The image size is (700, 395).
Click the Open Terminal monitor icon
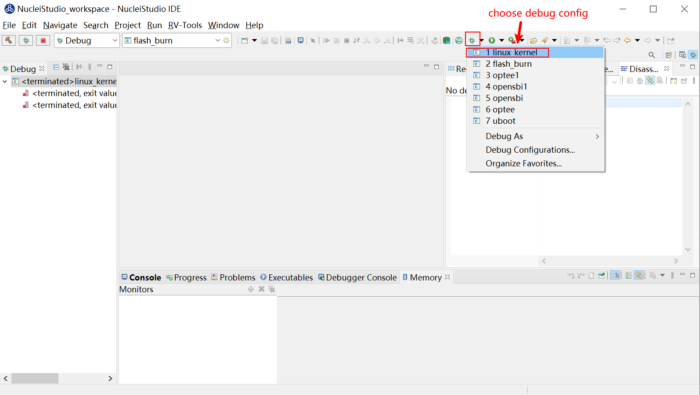[301, 40]
